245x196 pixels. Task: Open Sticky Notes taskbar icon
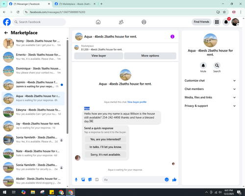[51, 192]
